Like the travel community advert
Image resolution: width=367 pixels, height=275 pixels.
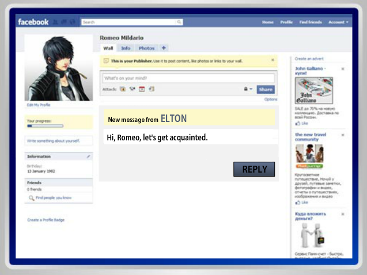click(302, 203)
